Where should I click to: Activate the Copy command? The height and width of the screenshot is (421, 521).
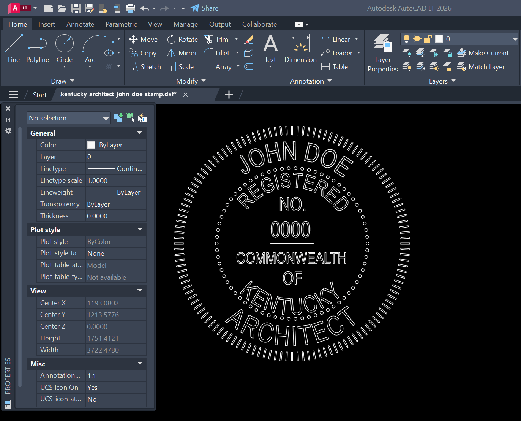[142, 53]
